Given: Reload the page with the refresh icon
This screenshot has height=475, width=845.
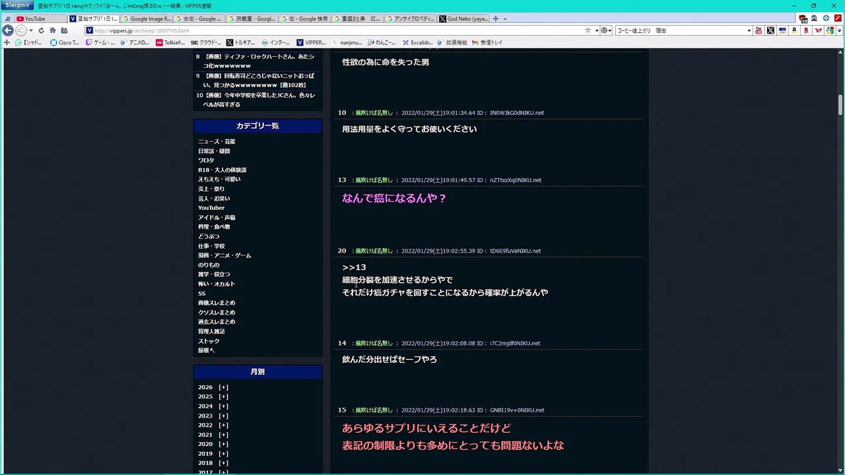Looking at the screenshot, I should click(41, 30).
